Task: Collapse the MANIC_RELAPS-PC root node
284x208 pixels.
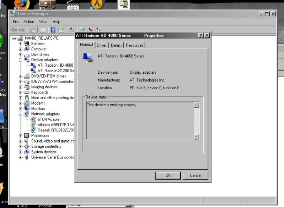Action: coord(14,38)
